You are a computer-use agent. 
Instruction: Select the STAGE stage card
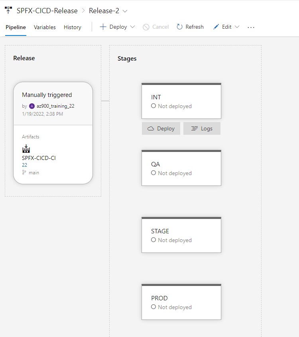click(x=181, y=235)
